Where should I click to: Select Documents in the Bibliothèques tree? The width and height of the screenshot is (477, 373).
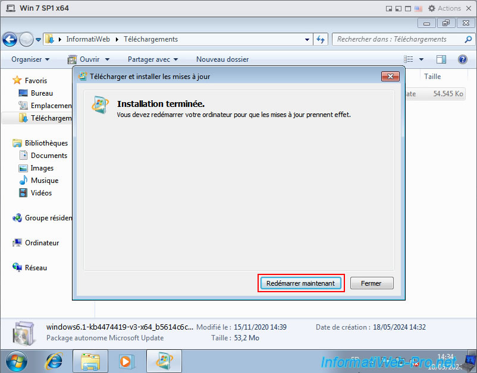49,156
